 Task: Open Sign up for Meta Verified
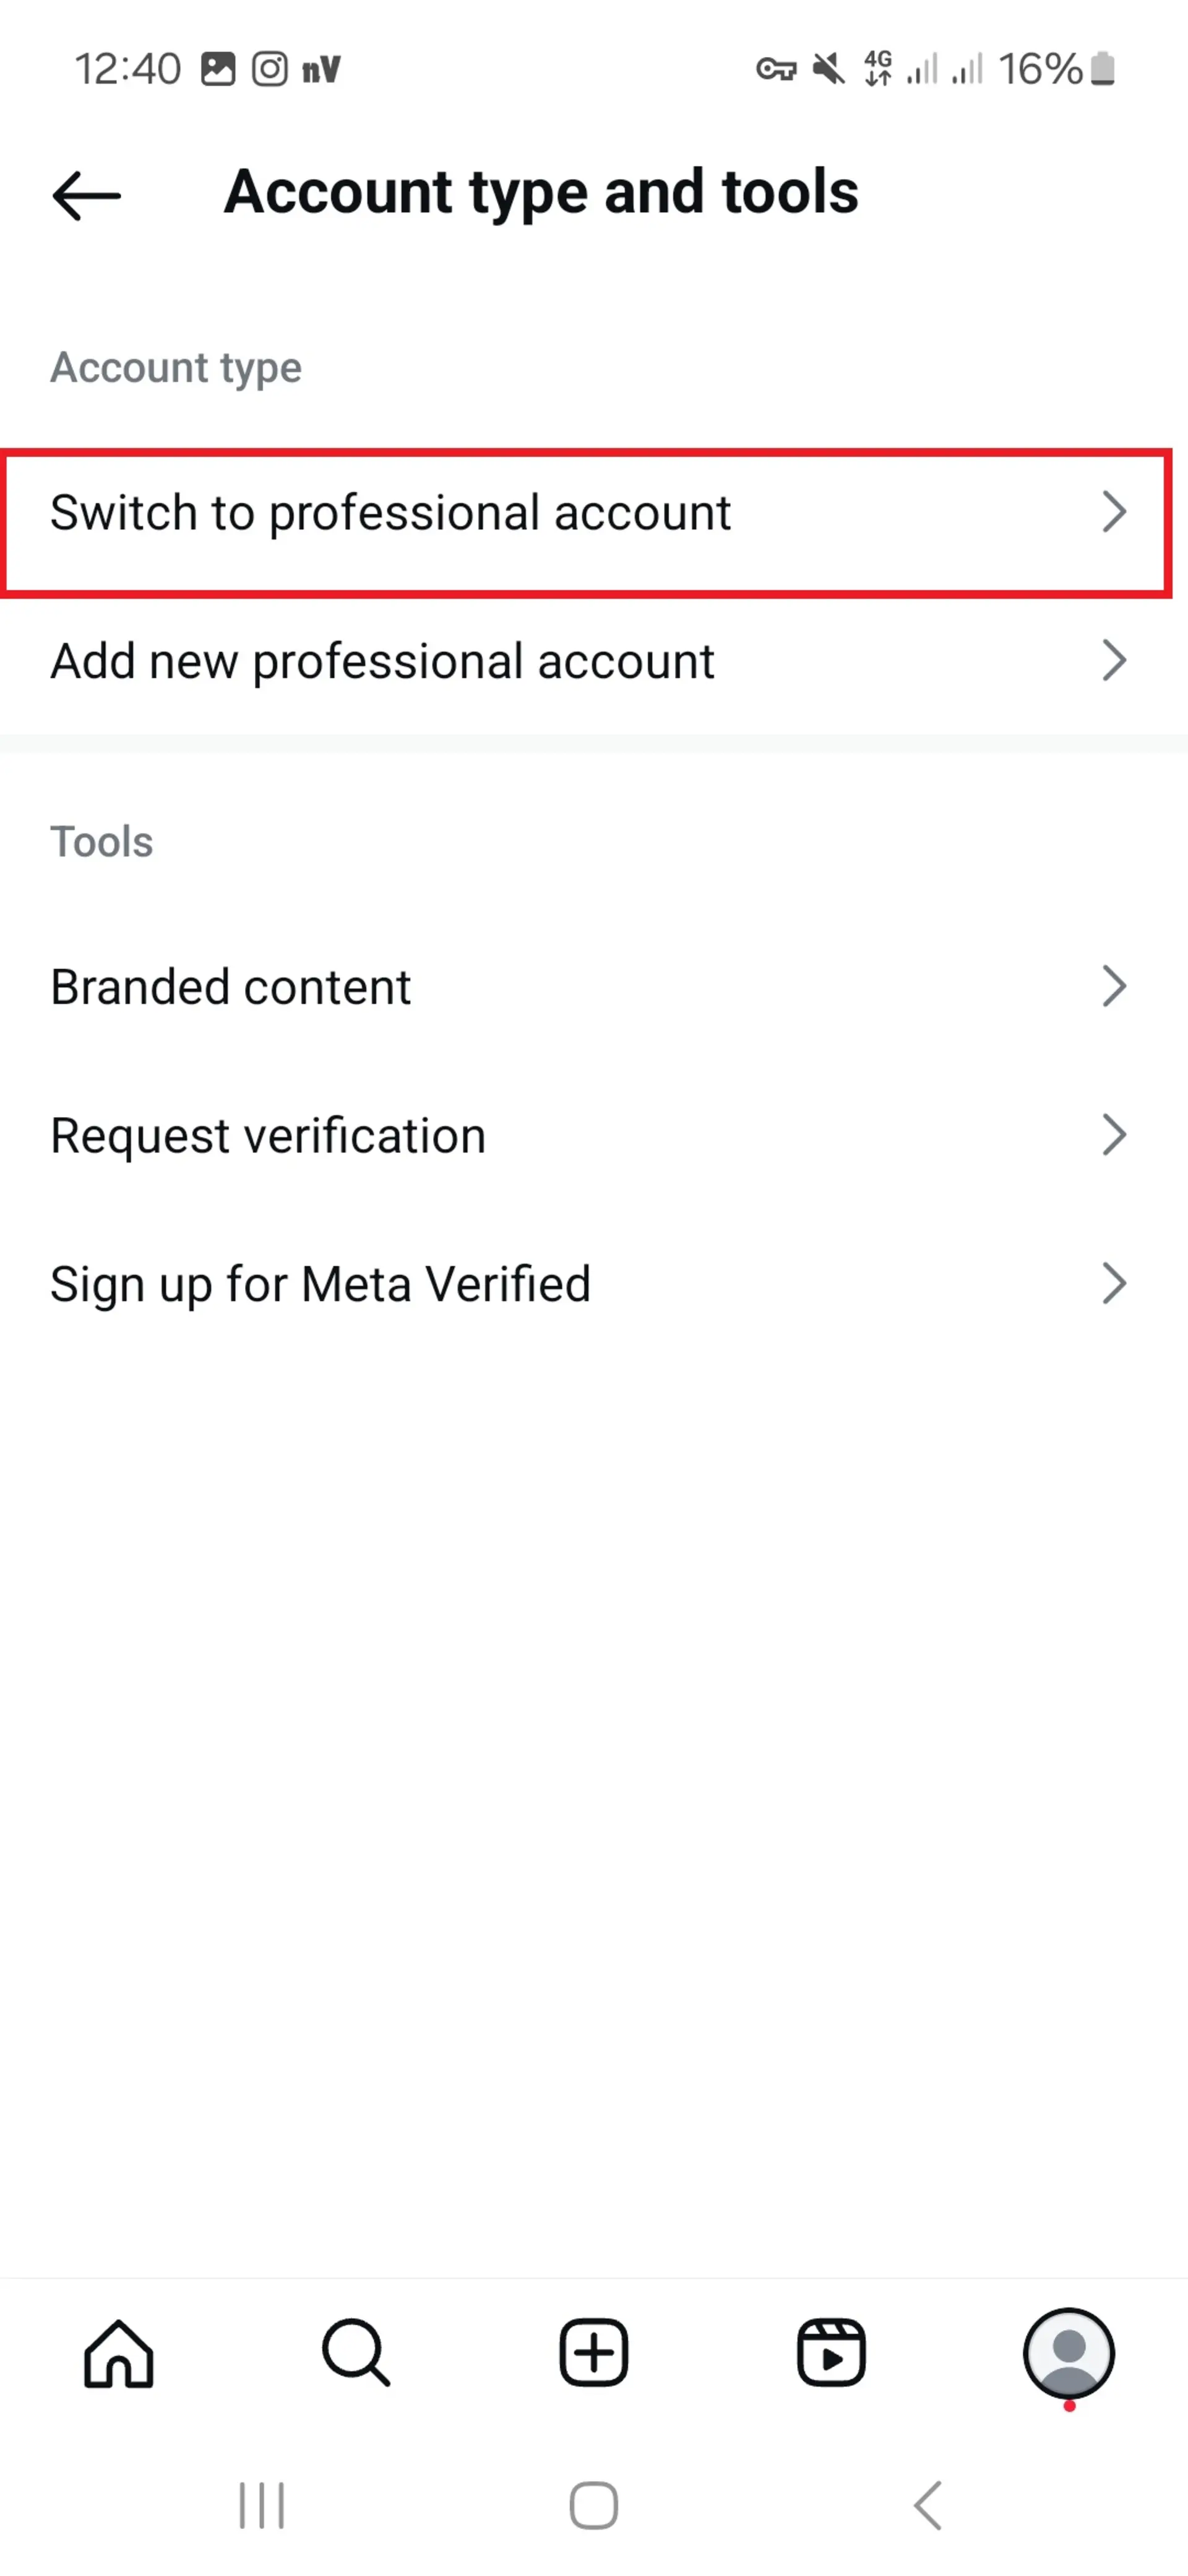593,1284
